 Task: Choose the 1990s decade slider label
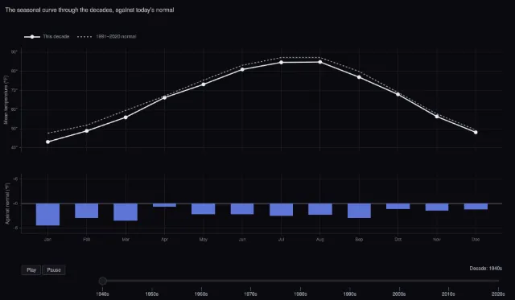[x=350, y=294]
